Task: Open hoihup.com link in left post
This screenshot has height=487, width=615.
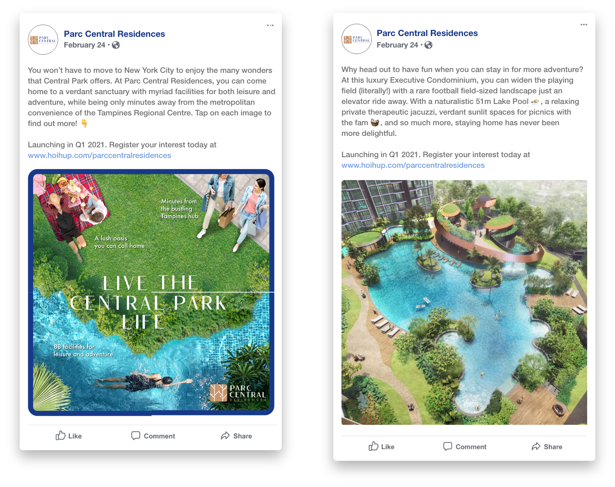Action: point(99,156)
